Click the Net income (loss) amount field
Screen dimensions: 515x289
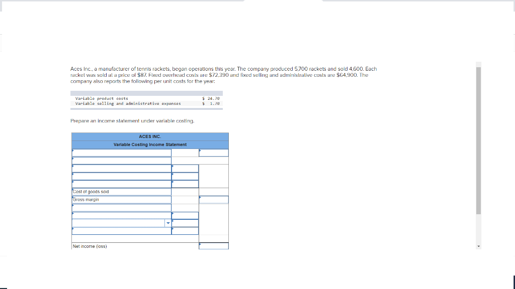pos(213,246)
